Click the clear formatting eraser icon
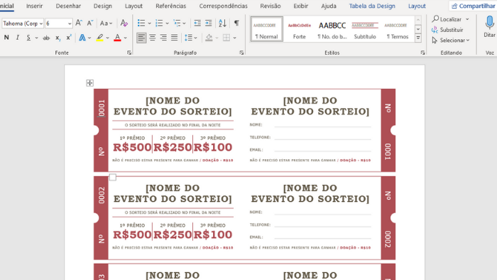Image resolution: width=497 pixels, height=280 pixels. 124,23
